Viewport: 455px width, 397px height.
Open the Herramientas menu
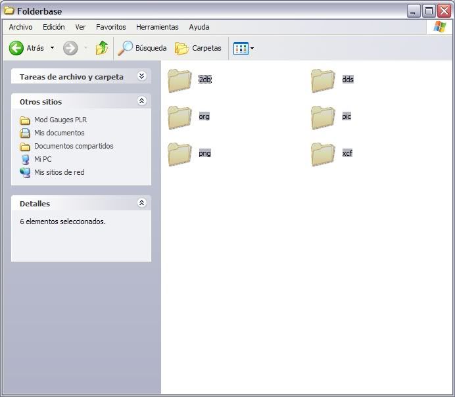pos(157,27)
